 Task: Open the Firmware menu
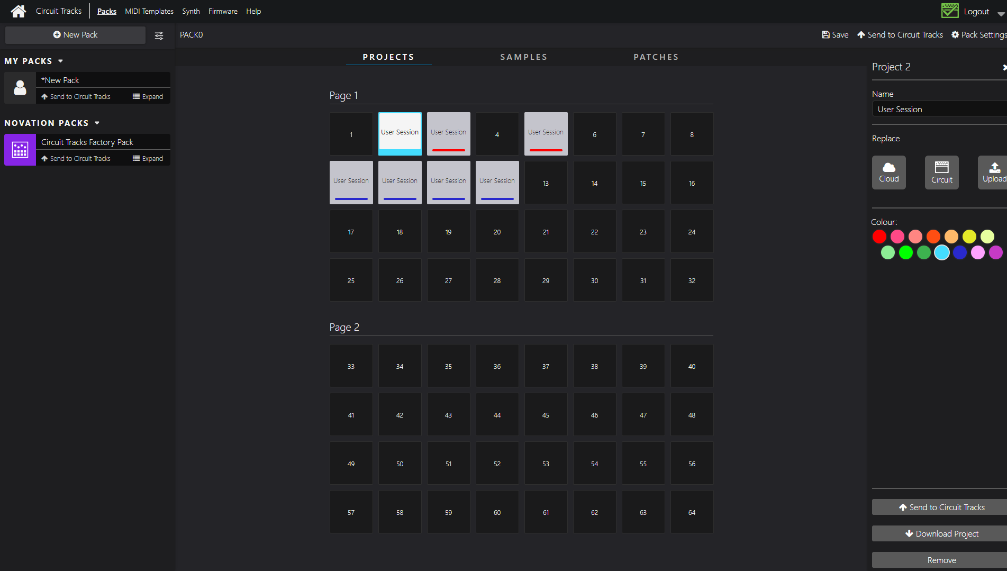tap(223, 11)
